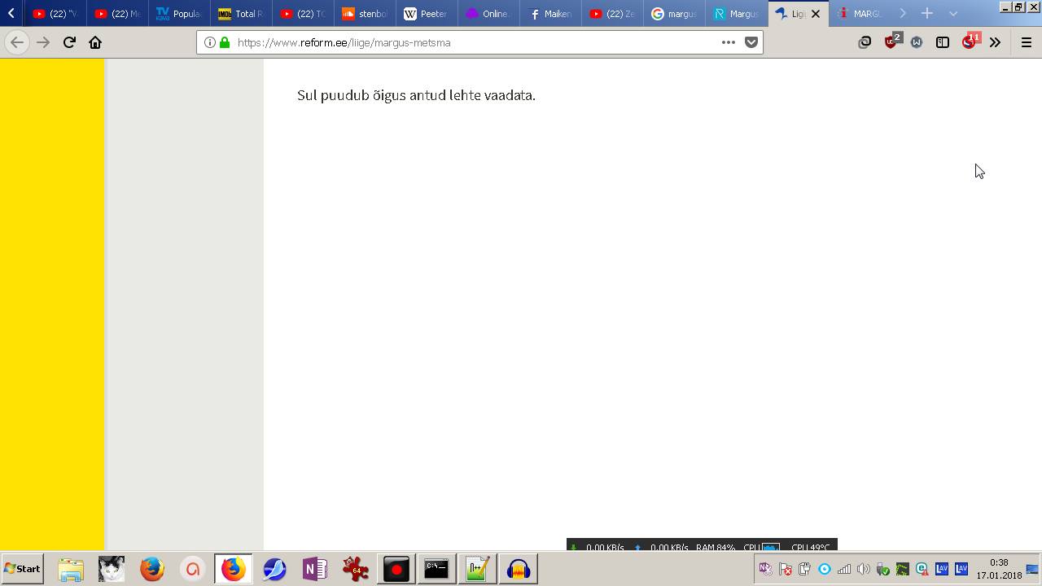Click the 'Sul puudub õigus antud lehte vaadata.' text

click(x=416, y=95)
